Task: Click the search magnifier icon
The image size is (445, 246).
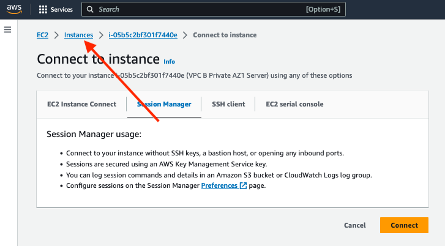Action: [90, 9]
